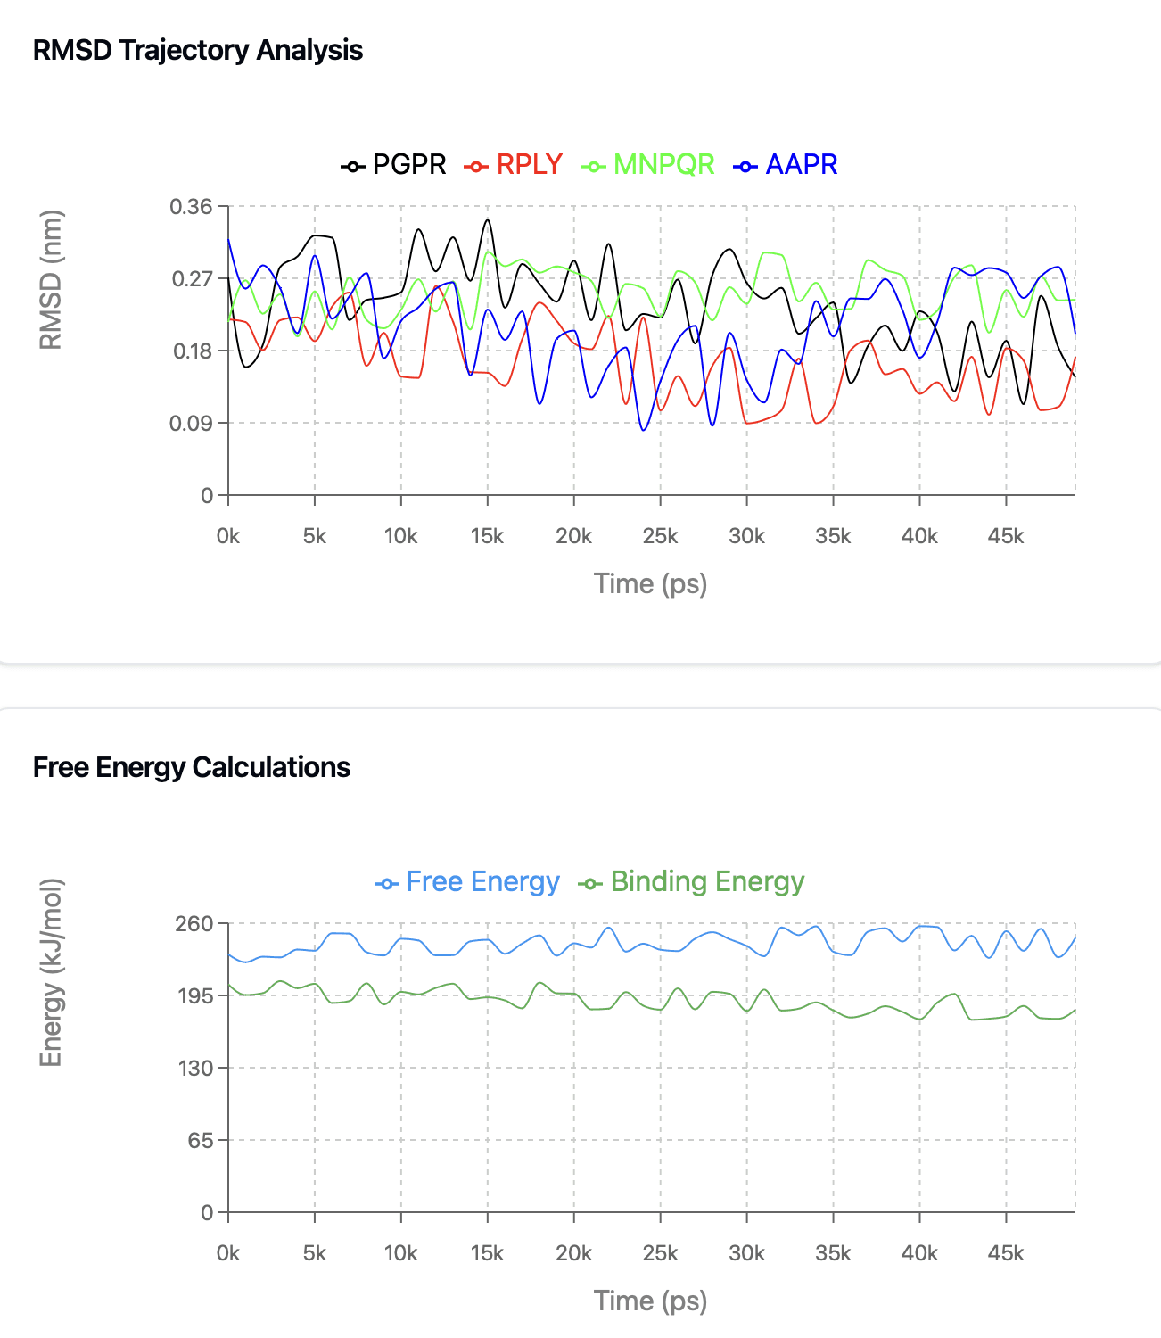Toggle the PGPR series in the RMSD legend
This screenshot has height=1338, width=1161.
tap(393, 165)
